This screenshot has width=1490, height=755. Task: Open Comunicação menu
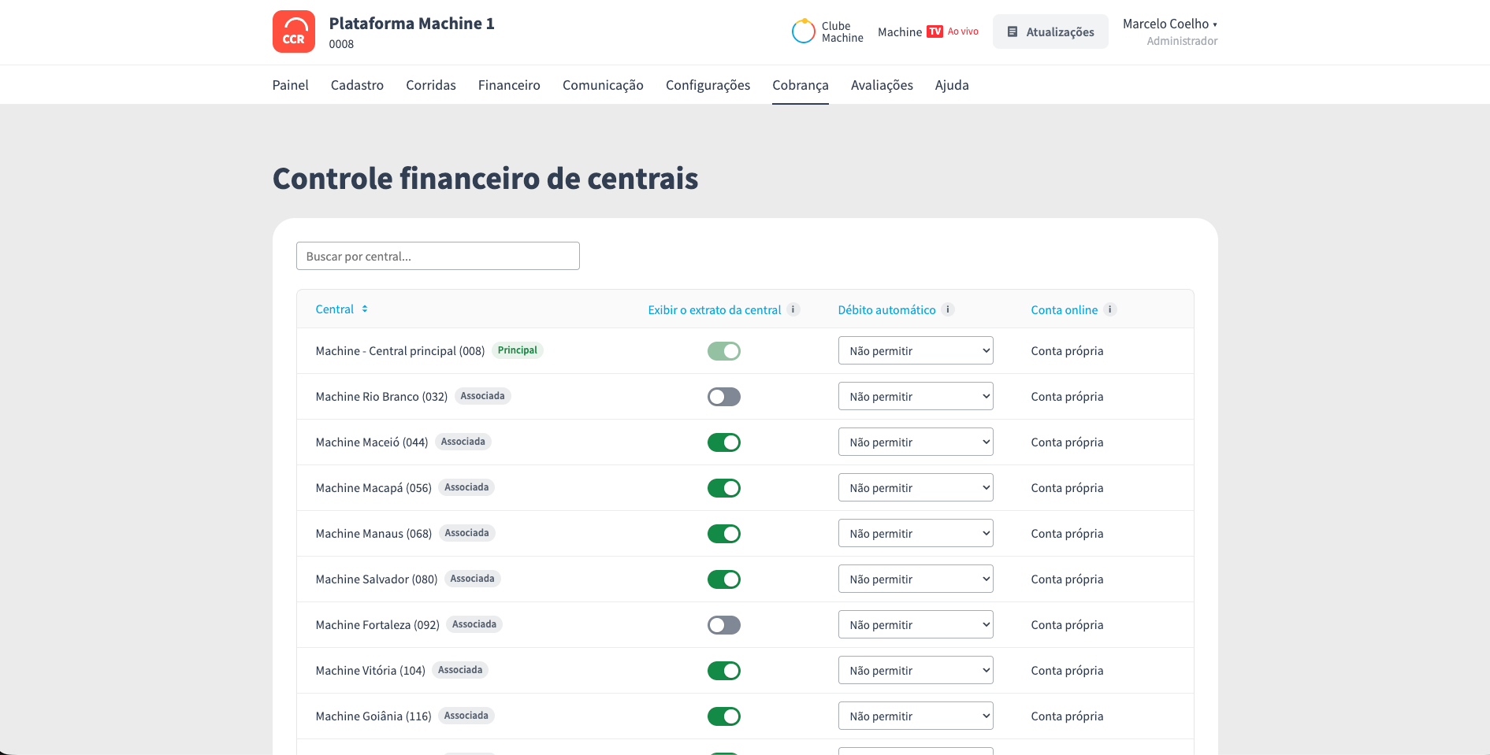pyautogui.click(x=603, y=85)
